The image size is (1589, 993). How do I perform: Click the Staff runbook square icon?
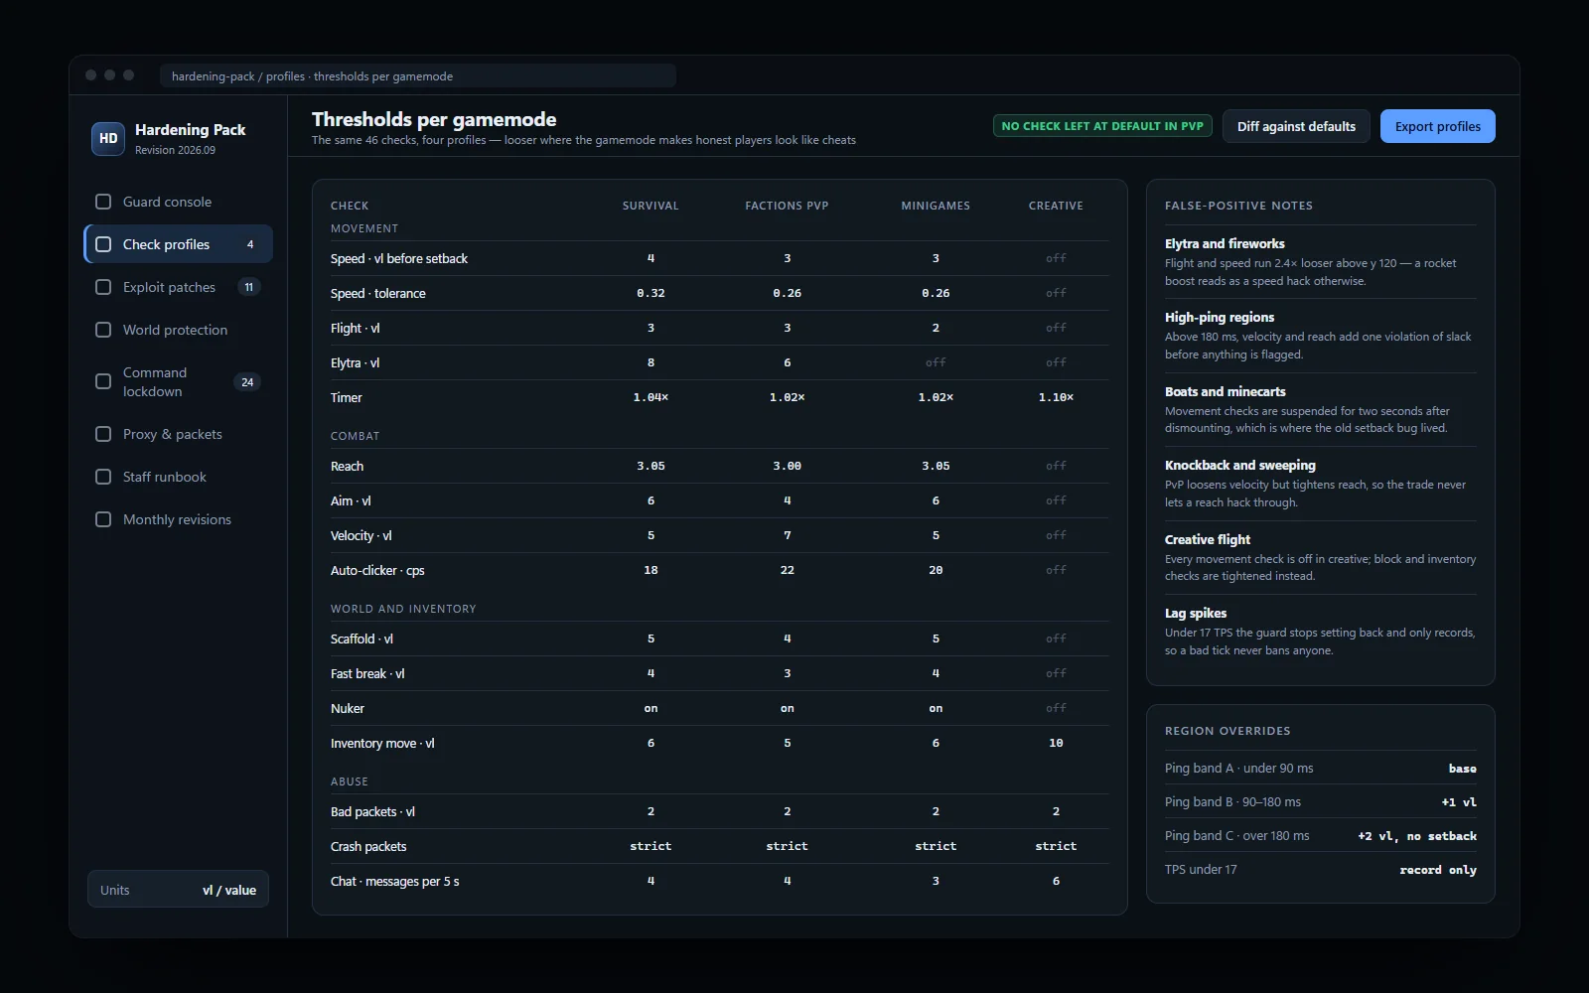pyautogui.click(x=103, y=477)
